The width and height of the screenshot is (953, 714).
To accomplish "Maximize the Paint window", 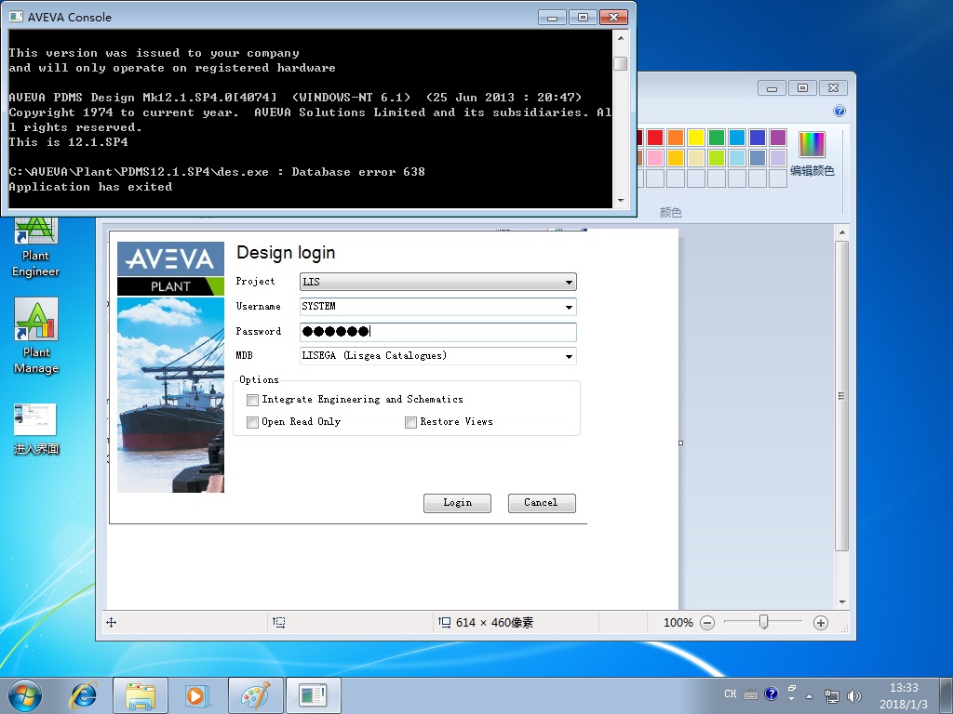I will click(x=802, y=88).
